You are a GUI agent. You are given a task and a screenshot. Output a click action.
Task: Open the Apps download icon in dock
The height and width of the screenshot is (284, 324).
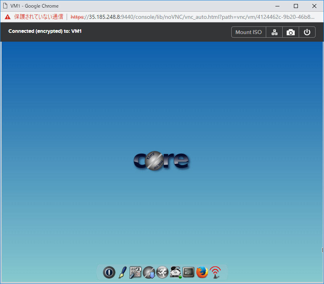tap(149, 272)
